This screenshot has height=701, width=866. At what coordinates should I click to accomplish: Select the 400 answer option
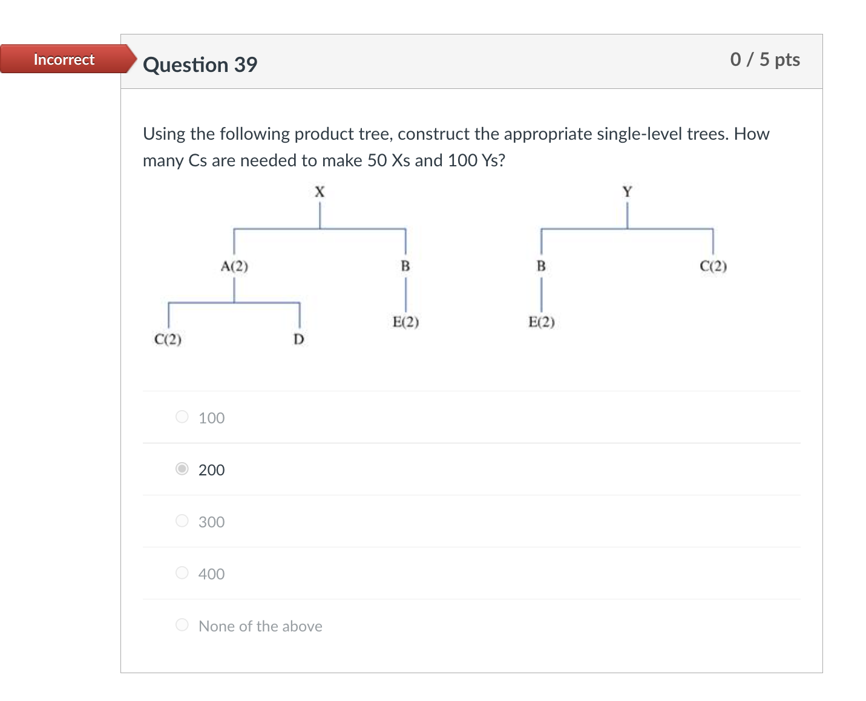tap(182, 572)
